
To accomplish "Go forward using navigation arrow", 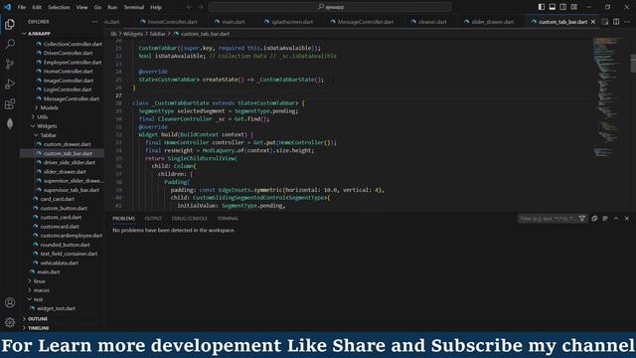I will [x=200, y=7].
